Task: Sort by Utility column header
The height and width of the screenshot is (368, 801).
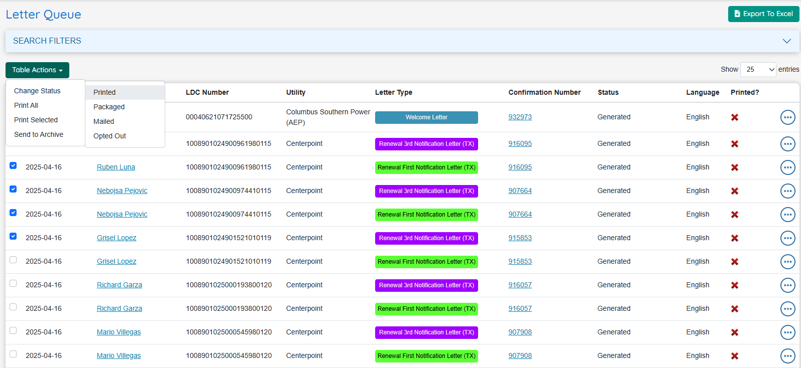Action: click(x=296, y=92)
